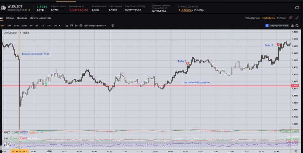Select the Стандартный chart mode
The image size is (303, 153).
(253, 18)
